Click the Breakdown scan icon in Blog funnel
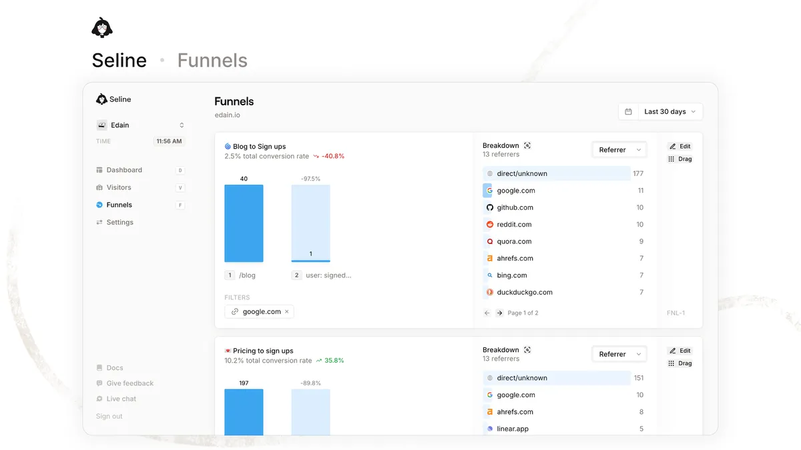Screen dimensions: 801x450 tap(527, 145)
